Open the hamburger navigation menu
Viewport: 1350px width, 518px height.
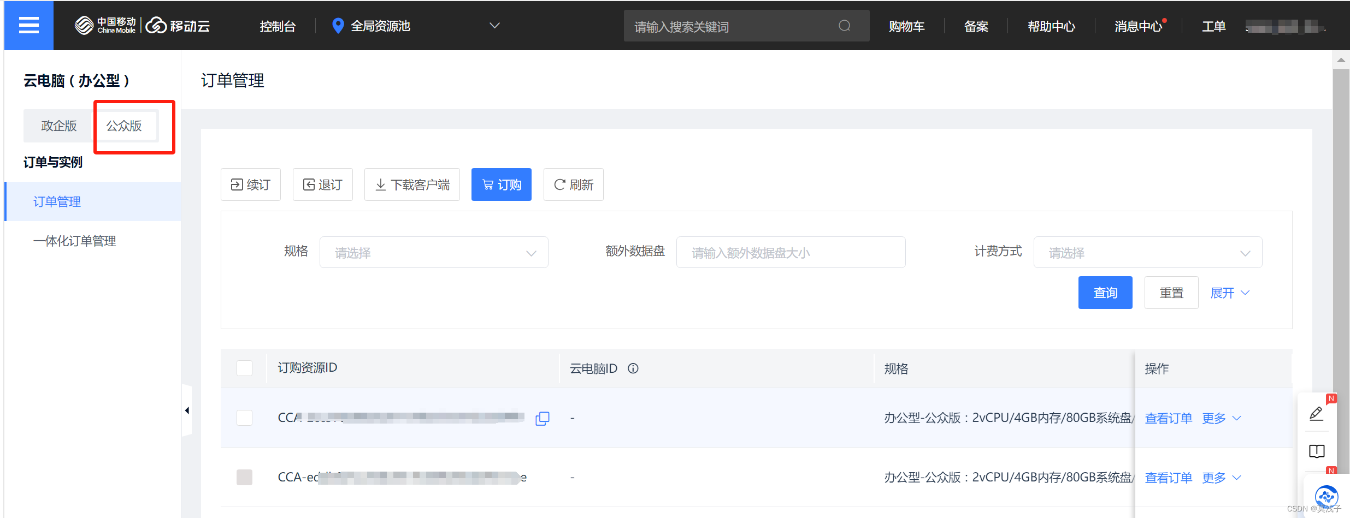tap(29, 25)
